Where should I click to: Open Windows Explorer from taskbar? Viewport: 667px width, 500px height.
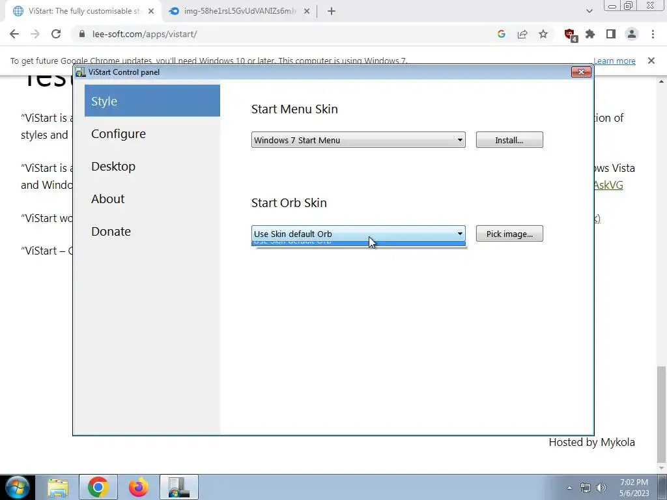[58, 487]
